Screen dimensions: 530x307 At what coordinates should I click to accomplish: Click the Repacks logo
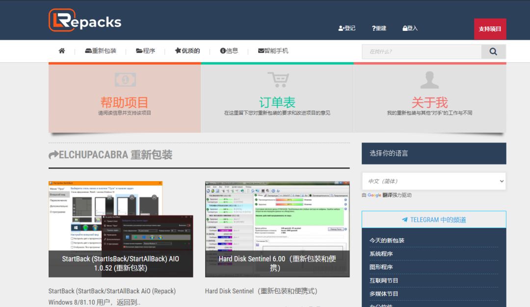[x=84, y=20]
